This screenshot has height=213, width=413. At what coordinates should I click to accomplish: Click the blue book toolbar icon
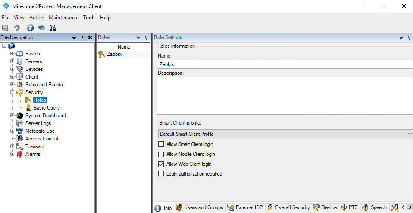click(x=41, y=28)
